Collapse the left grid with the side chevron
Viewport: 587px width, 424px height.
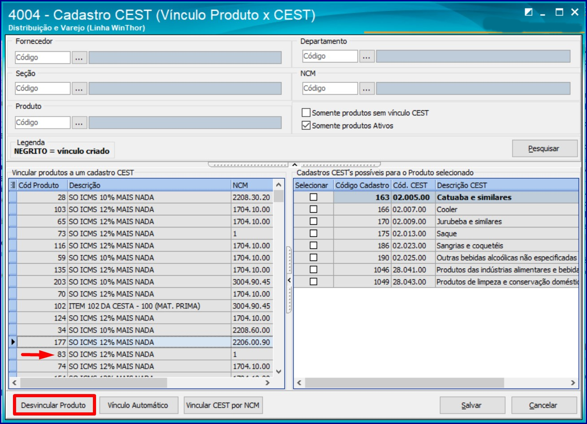pyautogui.click(x=289, y=280)
